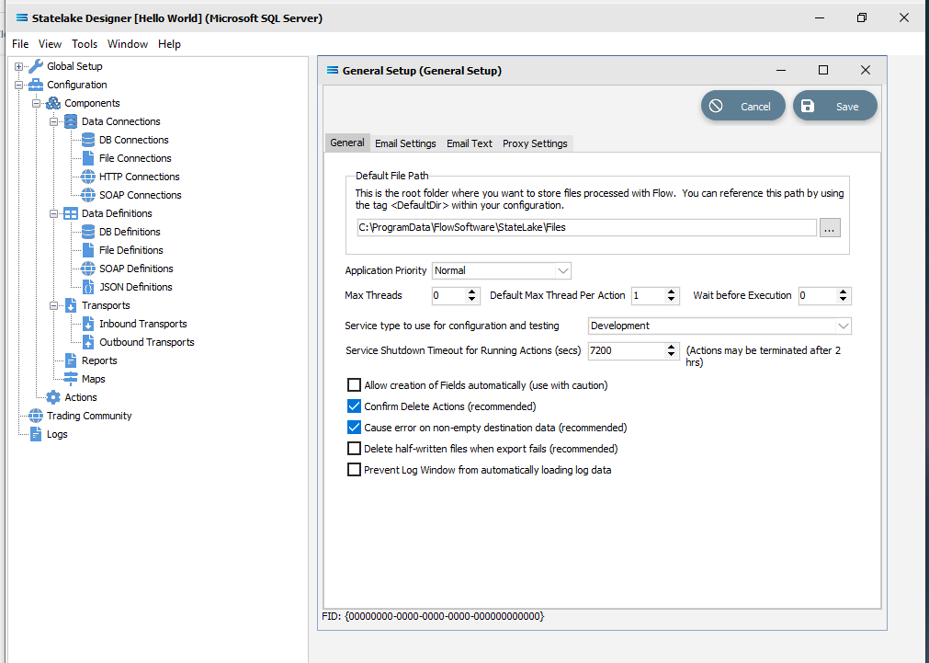The image size is (929, 663).
Task: Click the Max Threads value field
Action: [x=448, y=295]
